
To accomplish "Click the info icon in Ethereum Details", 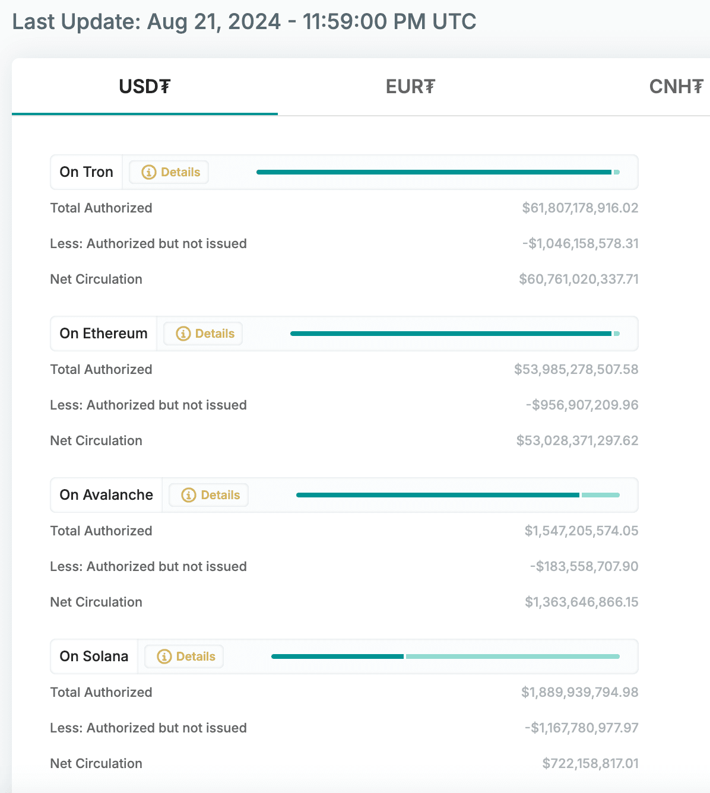I will pyautogui.click(x=183, y=334).
